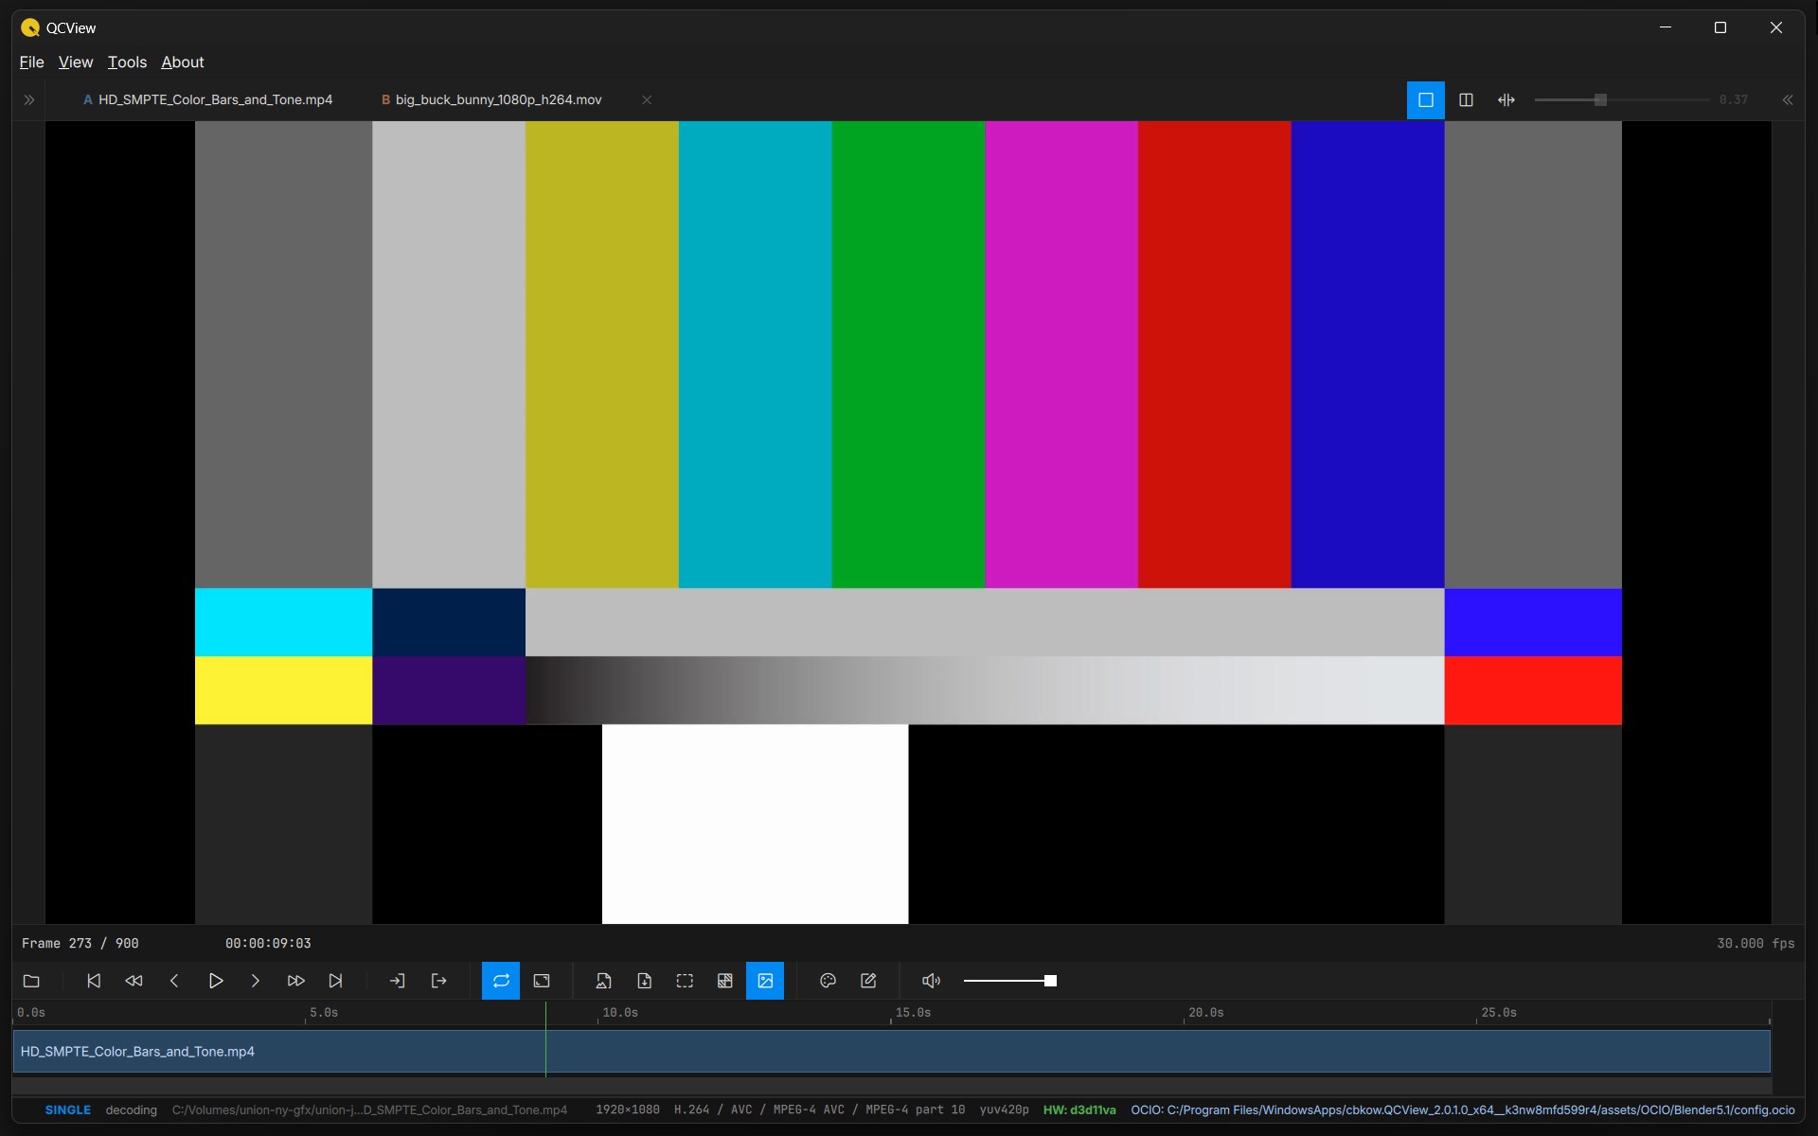The width and height of the screenshot is (1818, 1136).
Task: Step back one frame
Action: (174, 981)
